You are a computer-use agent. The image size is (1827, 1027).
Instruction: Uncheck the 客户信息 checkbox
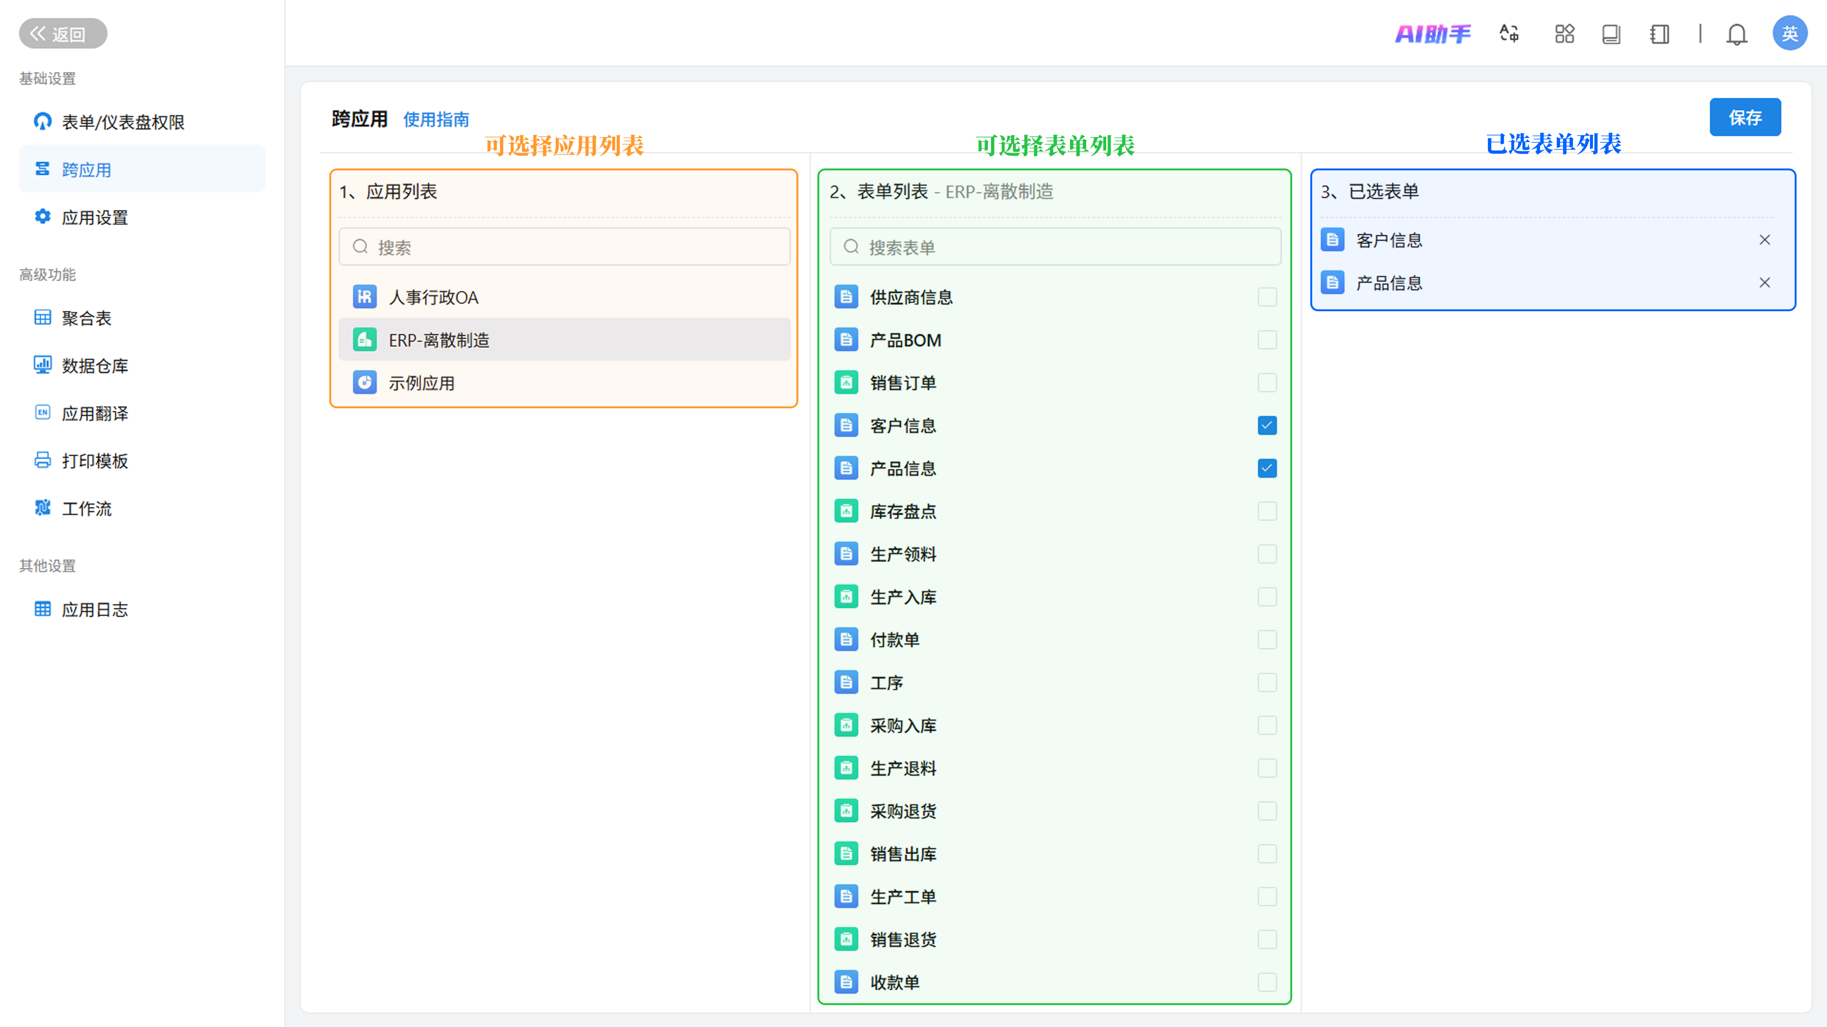coord(1267,425)
